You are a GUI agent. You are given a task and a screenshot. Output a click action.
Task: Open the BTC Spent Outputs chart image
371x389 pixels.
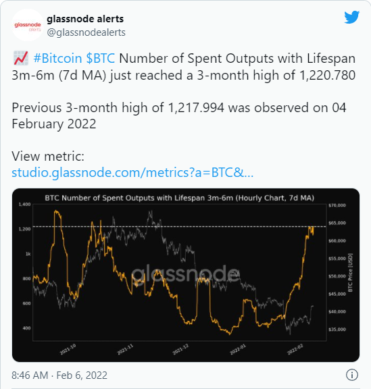point(185,275)
